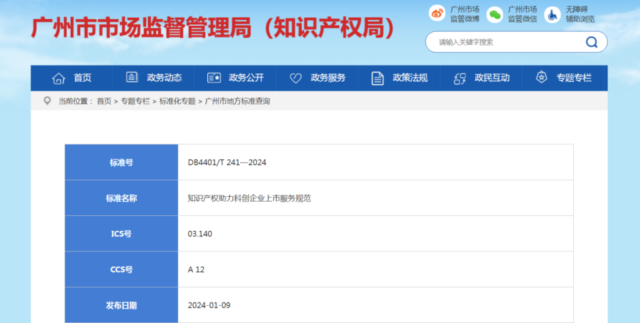
Task: Click the 政务动态 document icon
Action: click(x=132, y=78)
